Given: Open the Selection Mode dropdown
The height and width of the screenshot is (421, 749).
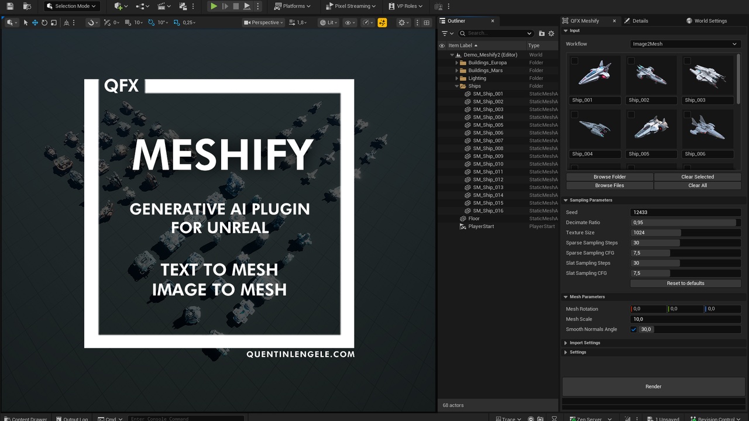Looking at the screenshot, I should [x=71, y=6].
